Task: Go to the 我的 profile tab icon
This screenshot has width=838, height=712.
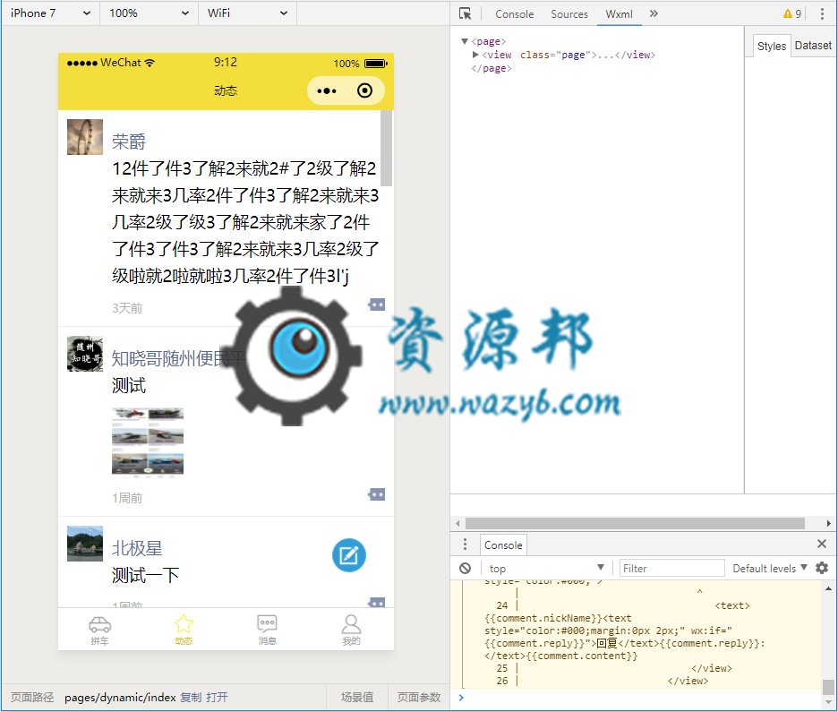Action: 351,624
